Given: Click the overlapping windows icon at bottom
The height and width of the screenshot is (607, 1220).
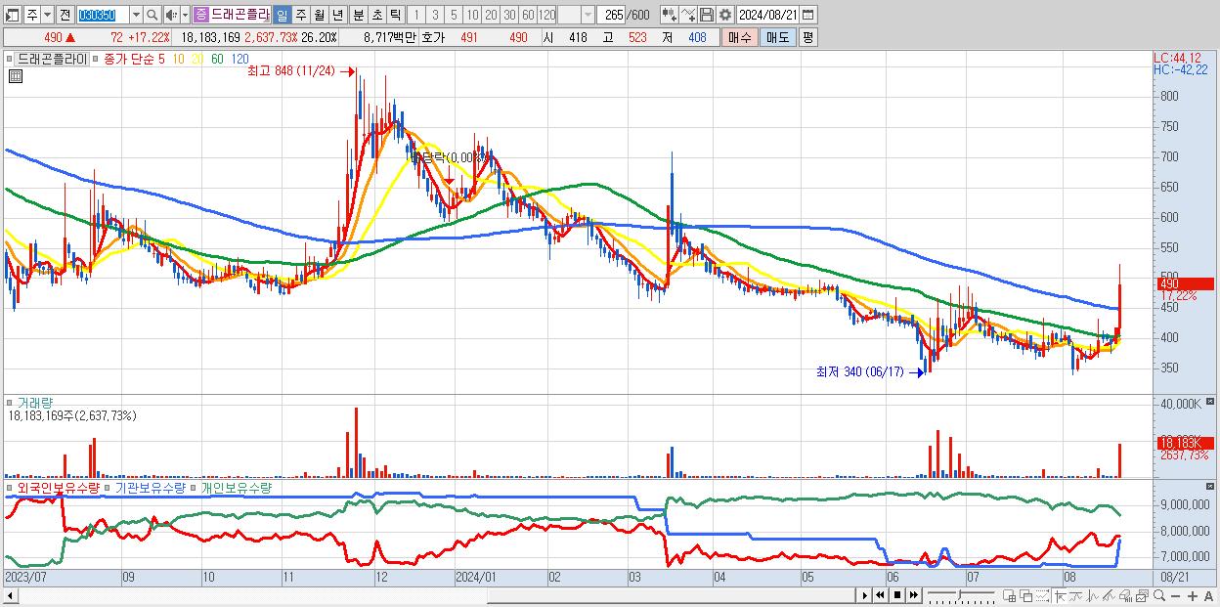Looking at the screenshot, I should pyautogui.click(x=1026, y=595).
